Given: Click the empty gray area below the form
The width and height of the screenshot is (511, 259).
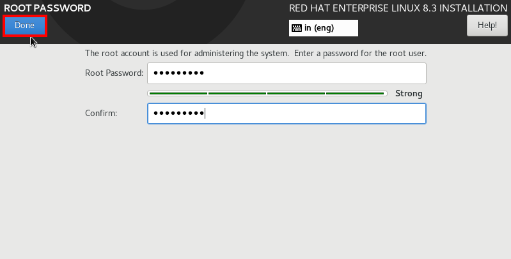Looking at the screenshot, I should tap(256, 192).
